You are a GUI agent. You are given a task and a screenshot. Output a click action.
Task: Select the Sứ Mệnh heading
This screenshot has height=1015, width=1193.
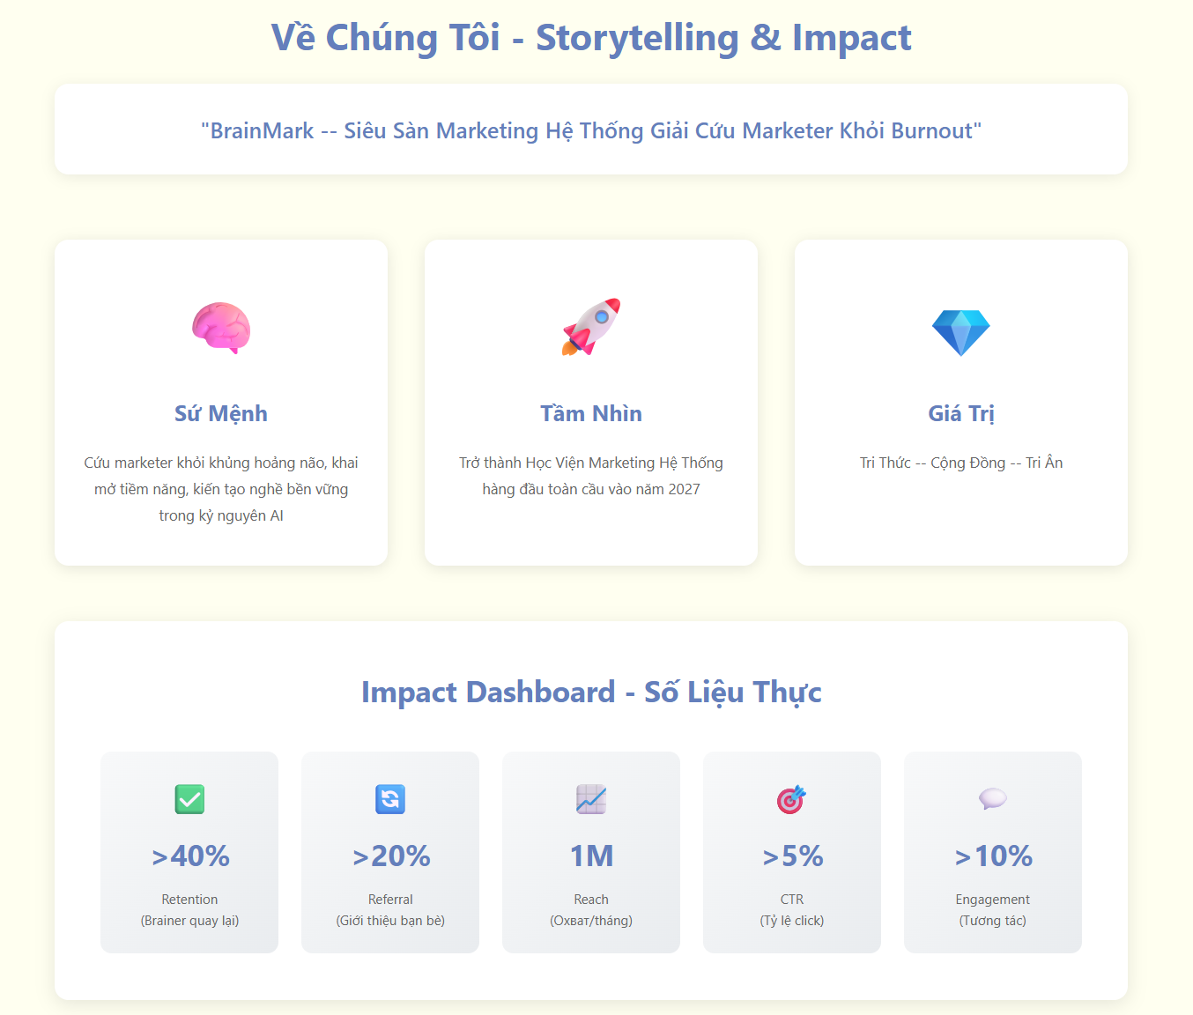[221, 413]
